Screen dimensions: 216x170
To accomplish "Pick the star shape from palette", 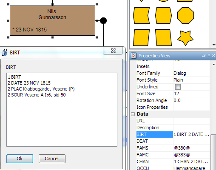I will (x=185, y=38).
